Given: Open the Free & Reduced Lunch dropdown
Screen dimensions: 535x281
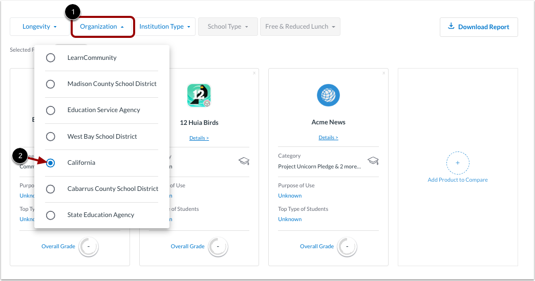Looking at the screenshot, I should tap(300, 27).
